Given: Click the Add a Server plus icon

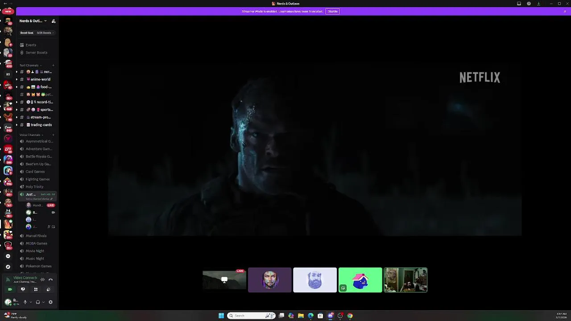Looking at the screenshot, I should coord(8,256).
